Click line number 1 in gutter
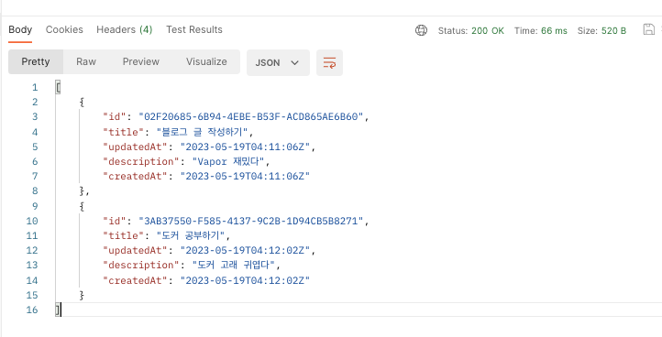662x337 pixels. 35,88
